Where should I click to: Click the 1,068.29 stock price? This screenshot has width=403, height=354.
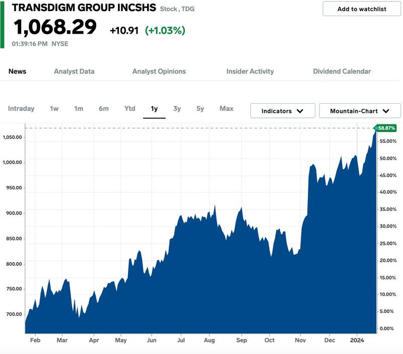(55, 27)
